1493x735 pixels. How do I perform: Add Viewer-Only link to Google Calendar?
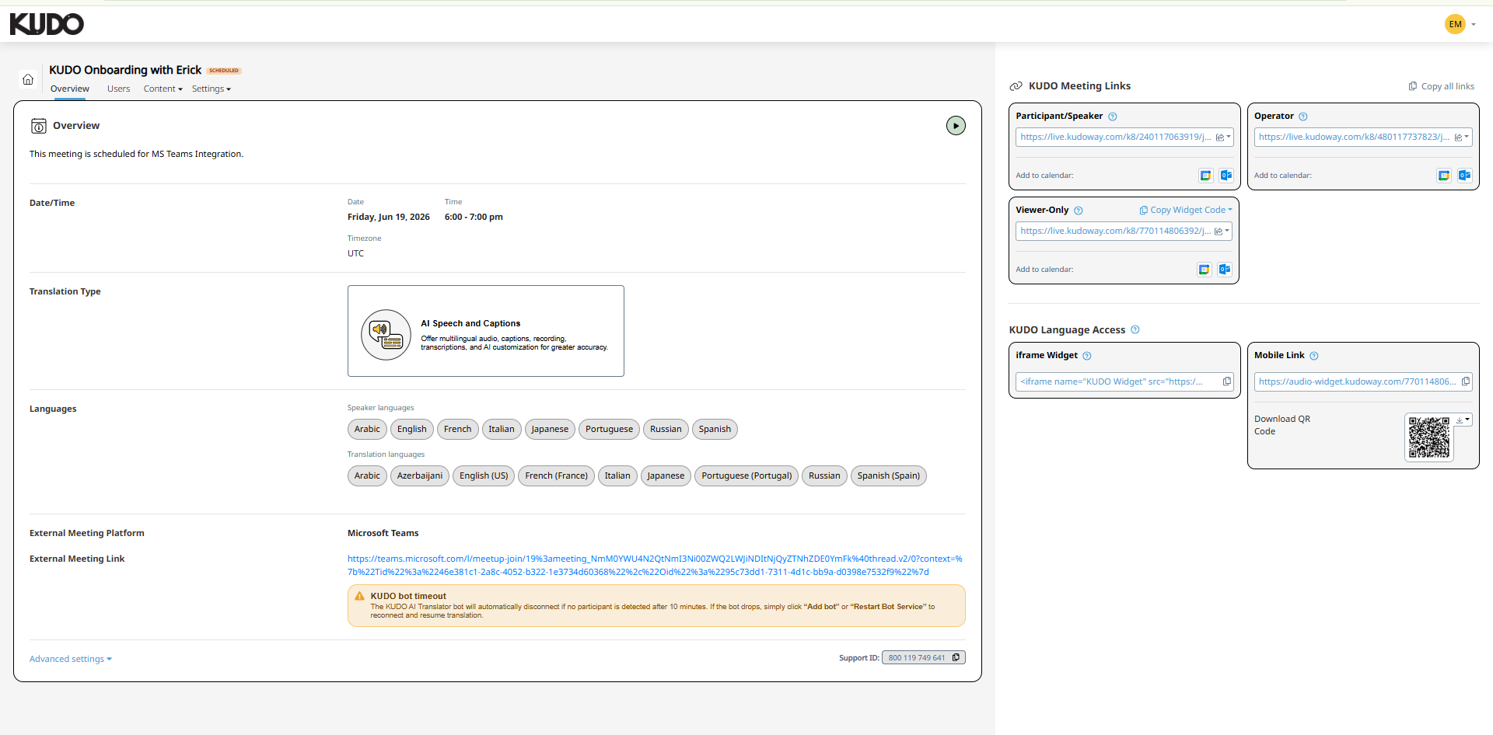(1204, 270)
